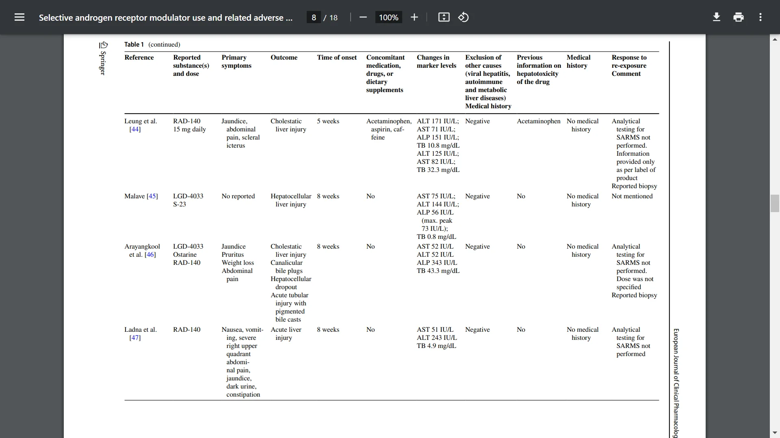This screenshot has height=438, width=780.
Task: Click 'Hepatocellular liver injury' outcome cell
Action: pos(291,200)
